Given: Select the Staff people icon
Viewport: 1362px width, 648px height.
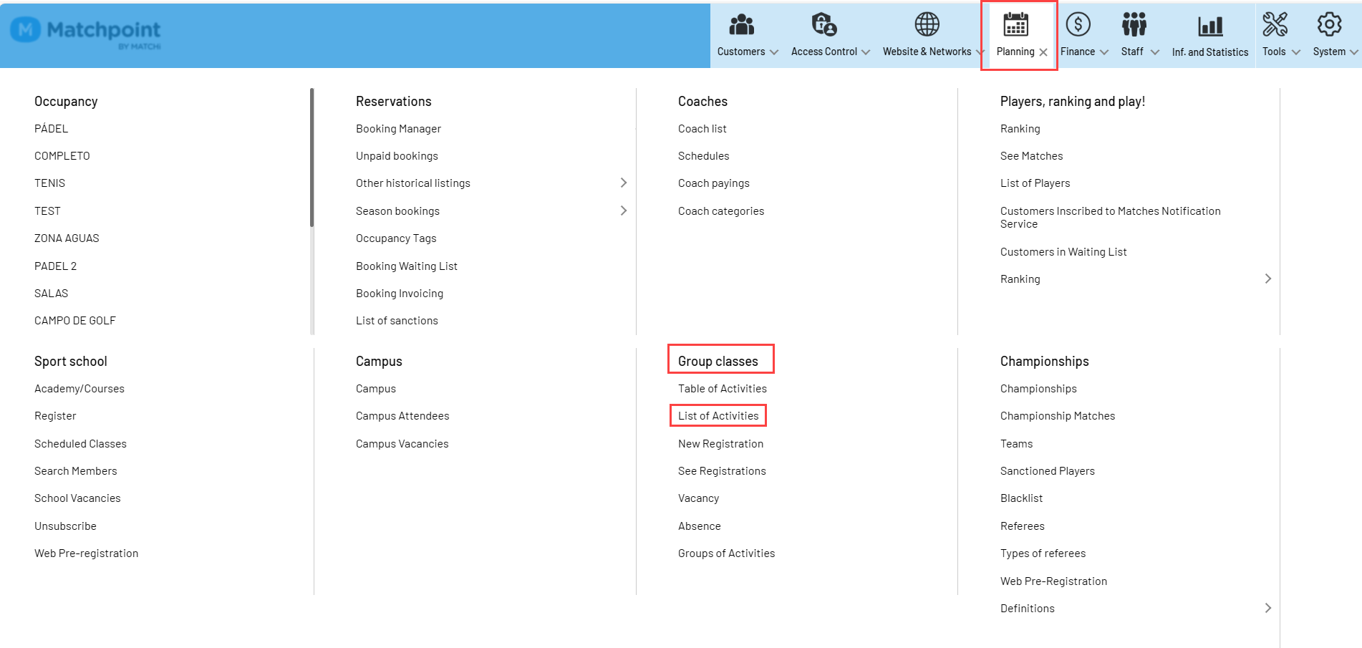Looking at the screenshot, I should 1134,24.
